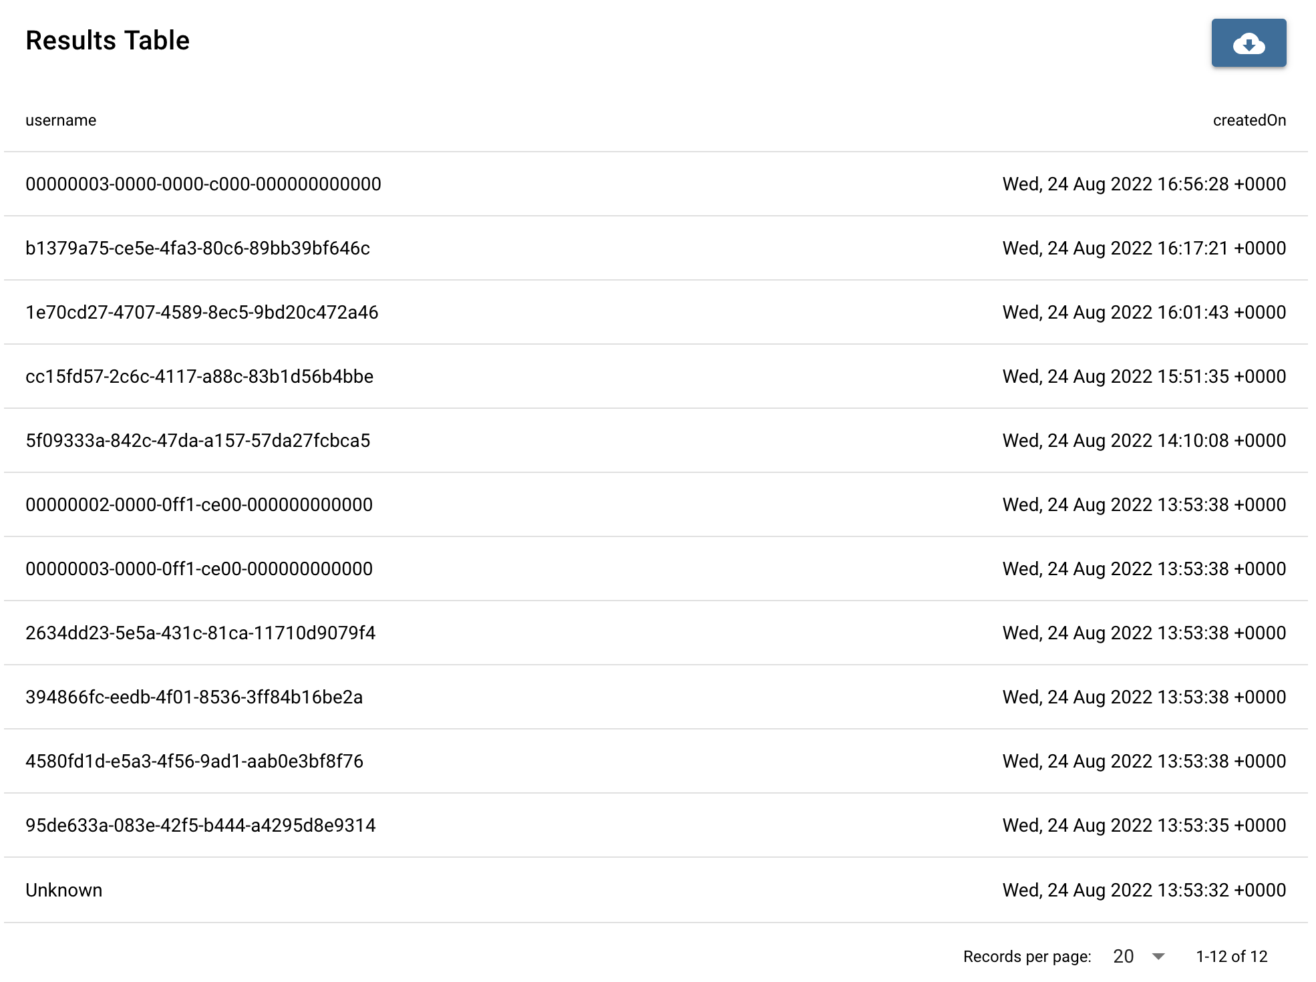
Task: Click the Unknown username row
Action: click(656, 890)
